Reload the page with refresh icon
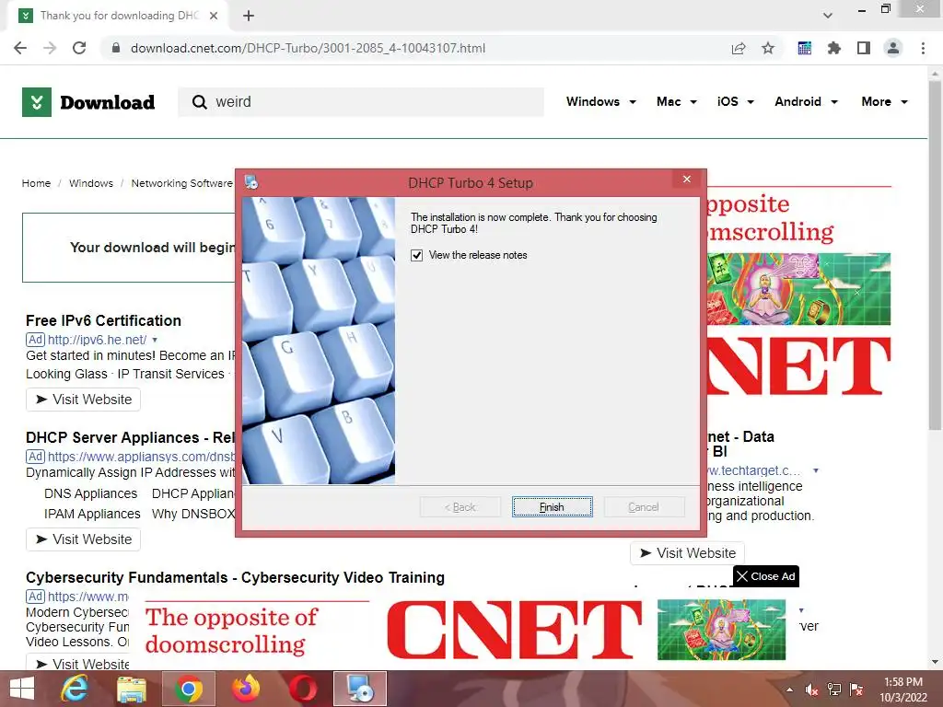Screen dimensions: 943x707 tap(79, 48)
